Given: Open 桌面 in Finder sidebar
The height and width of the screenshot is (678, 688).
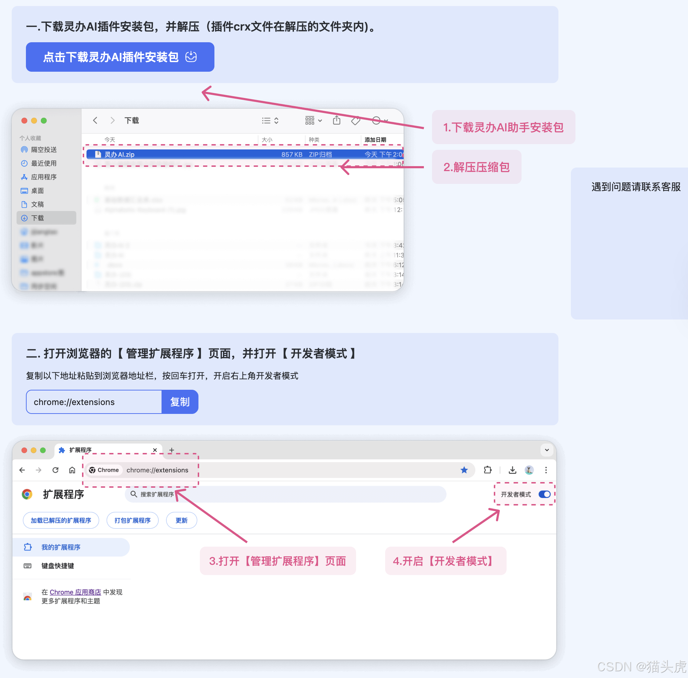Looking at the screenshot, I should [x=33, y=191].
